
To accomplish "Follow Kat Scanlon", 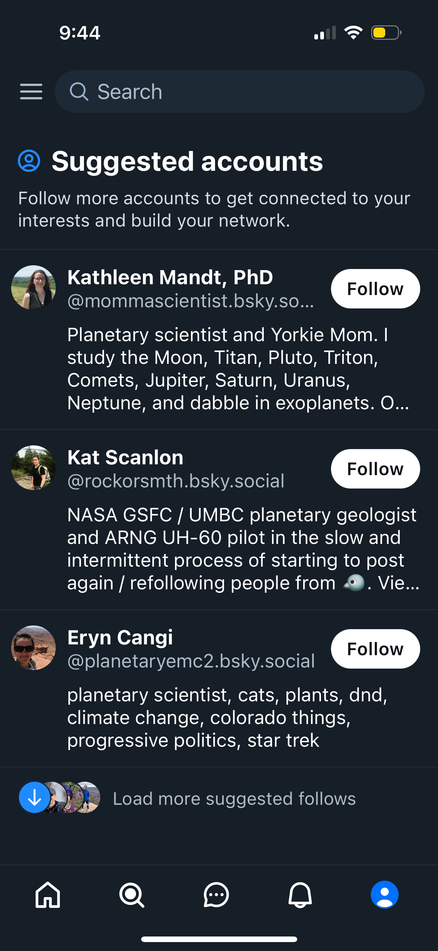I will point(375,469).
